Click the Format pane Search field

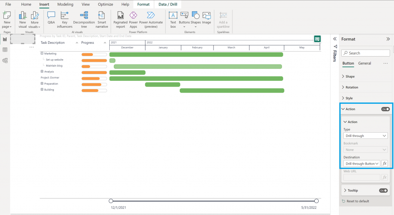tap(366, 53)
